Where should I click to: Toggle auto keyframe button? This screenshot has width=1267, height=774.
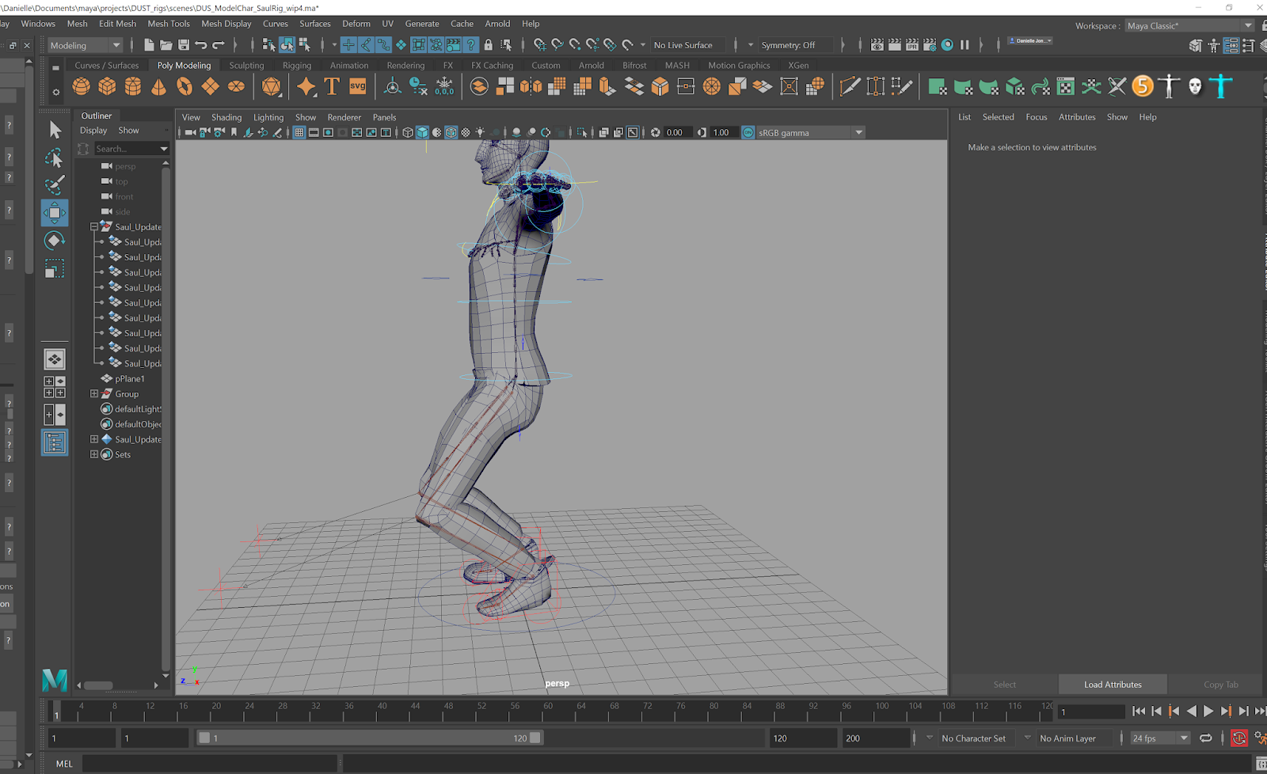click(1239, 738)
